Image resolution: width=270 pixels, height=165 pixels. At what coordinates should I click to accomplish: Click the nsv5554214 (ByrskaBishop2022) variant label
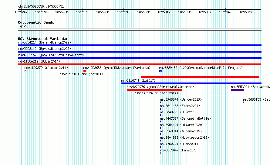click(45, 42)
